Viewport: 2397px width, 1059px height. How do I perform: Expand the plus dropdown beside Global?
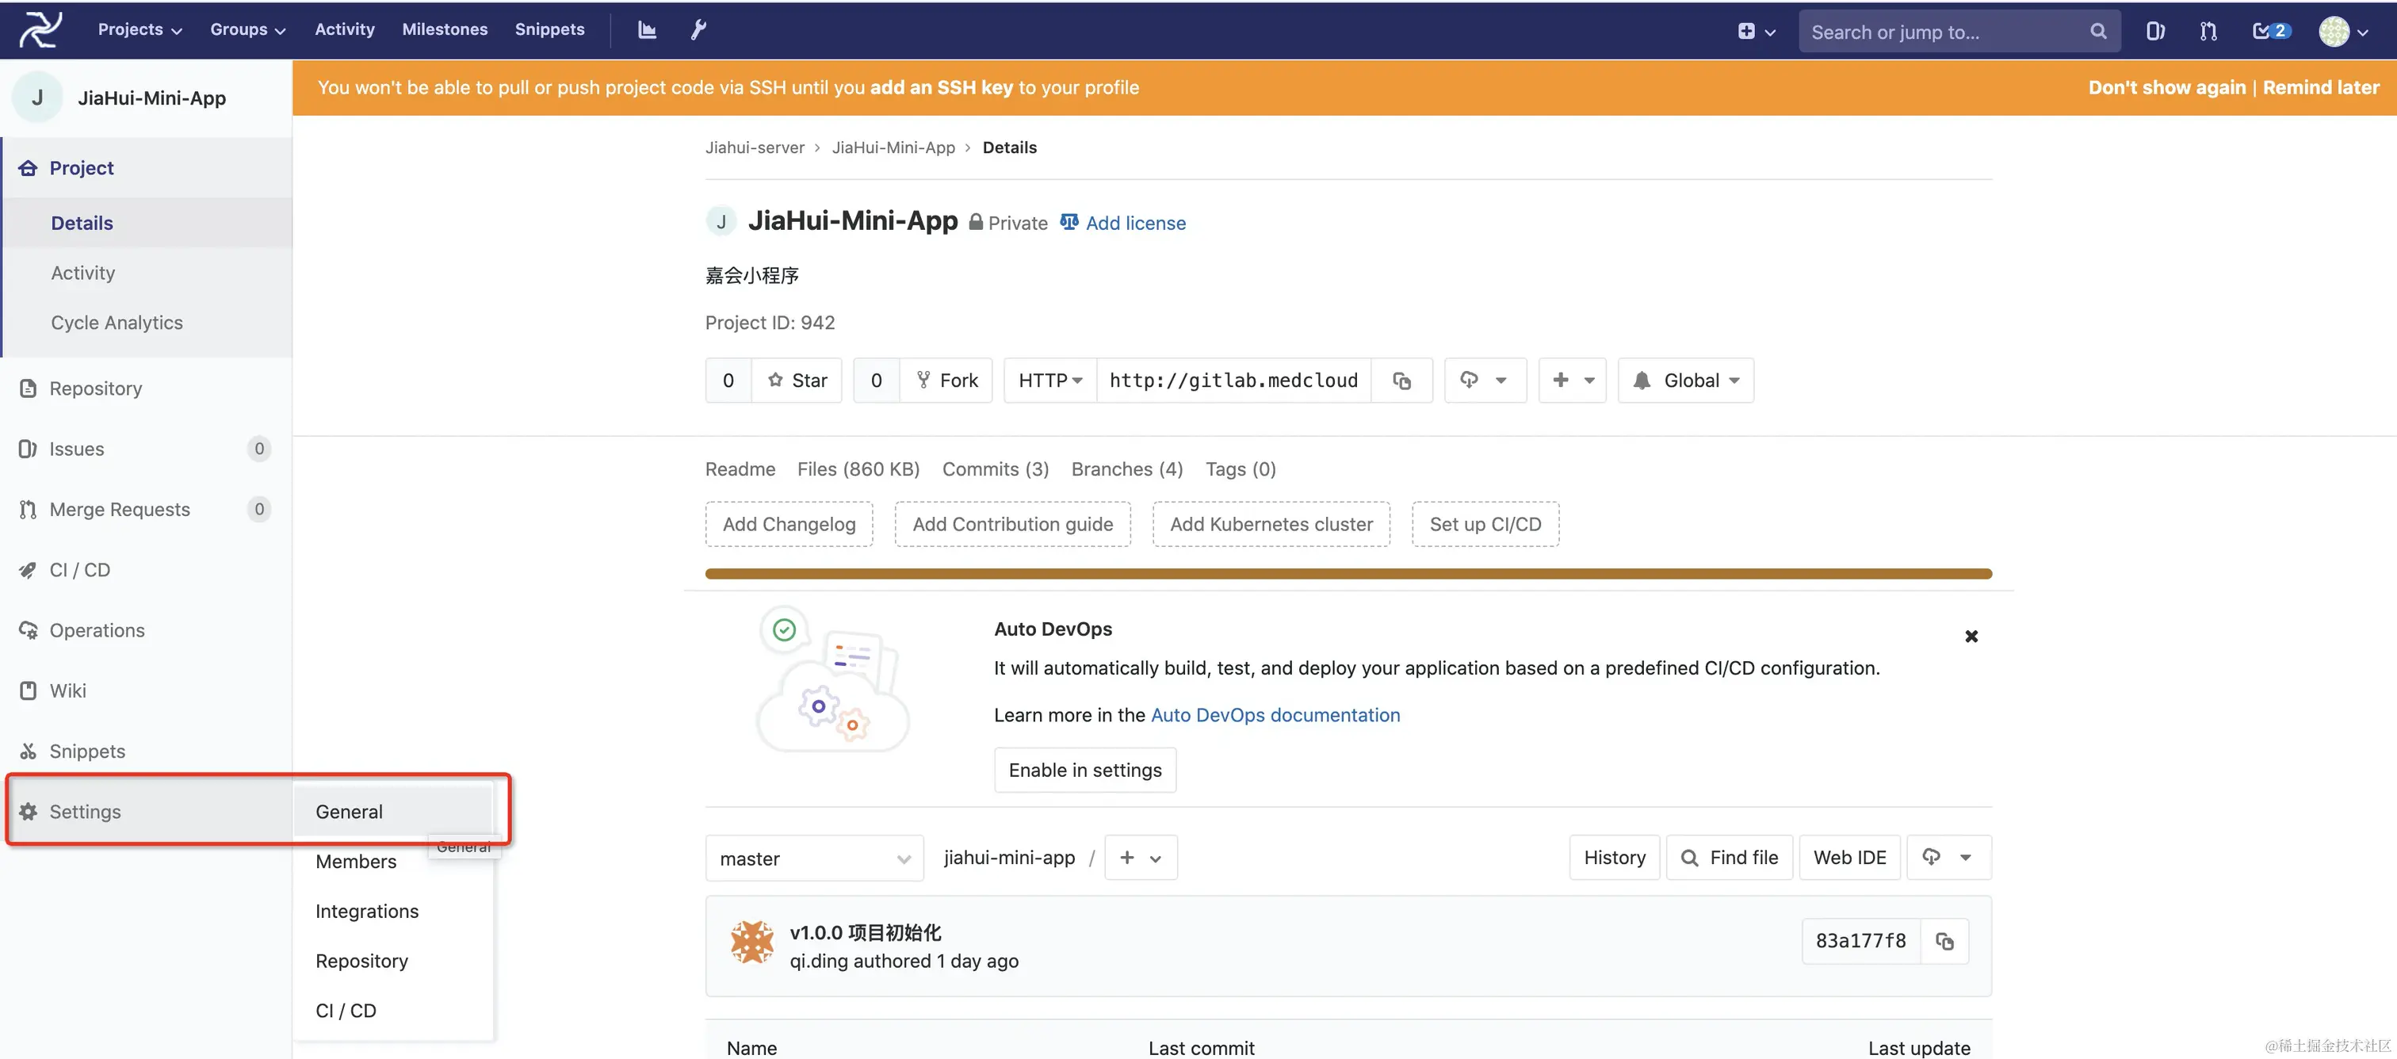coord(1573,380)
